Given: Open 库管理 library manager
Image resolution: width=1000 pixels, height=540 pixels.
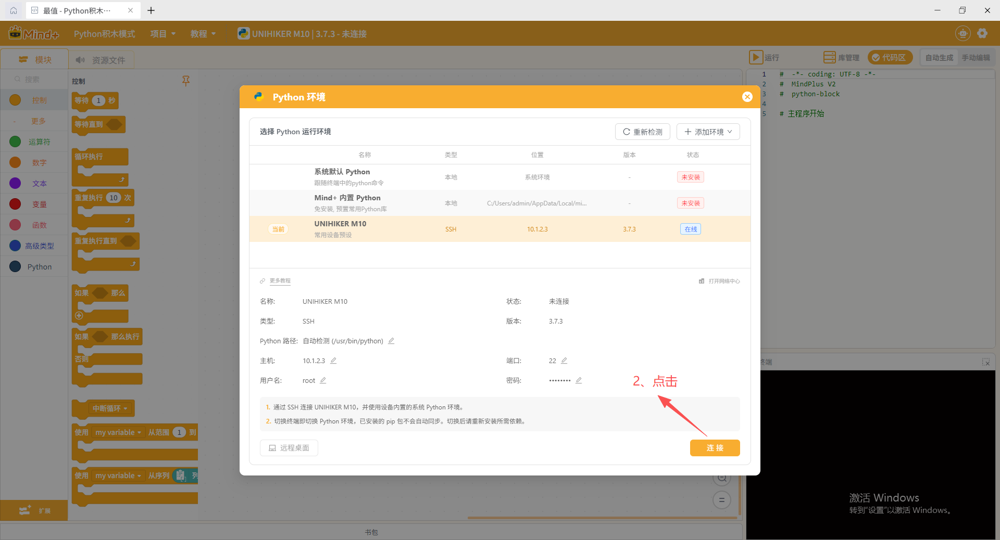Looking at the screenshot, I should coord(841,57).
